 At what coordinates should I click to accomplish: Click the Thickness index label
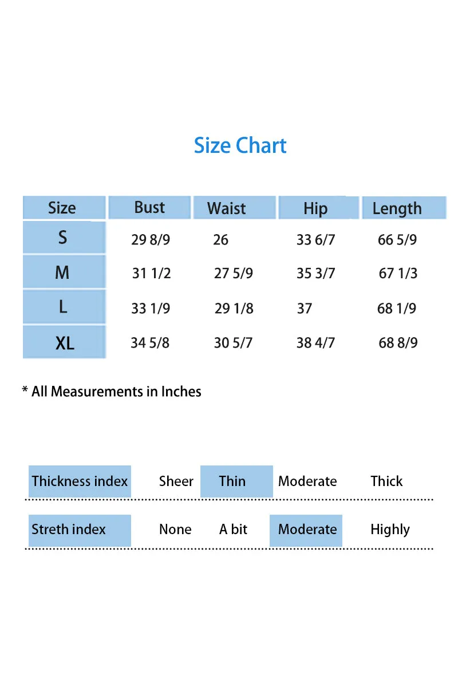tap(80, 481)
